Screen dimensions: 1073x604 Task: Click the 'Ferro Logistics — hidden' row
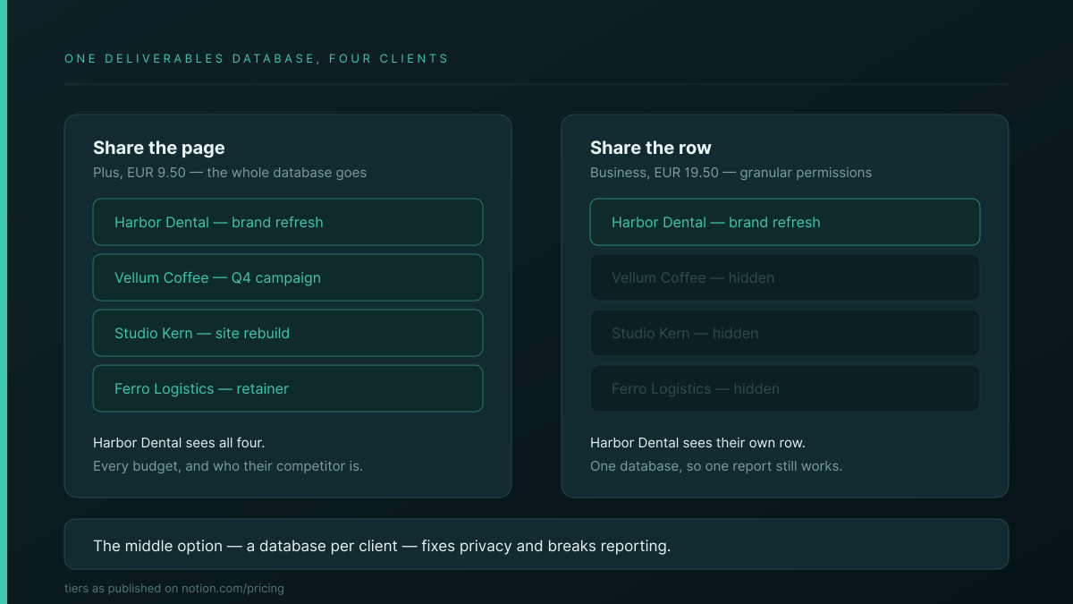click(785, 388)
